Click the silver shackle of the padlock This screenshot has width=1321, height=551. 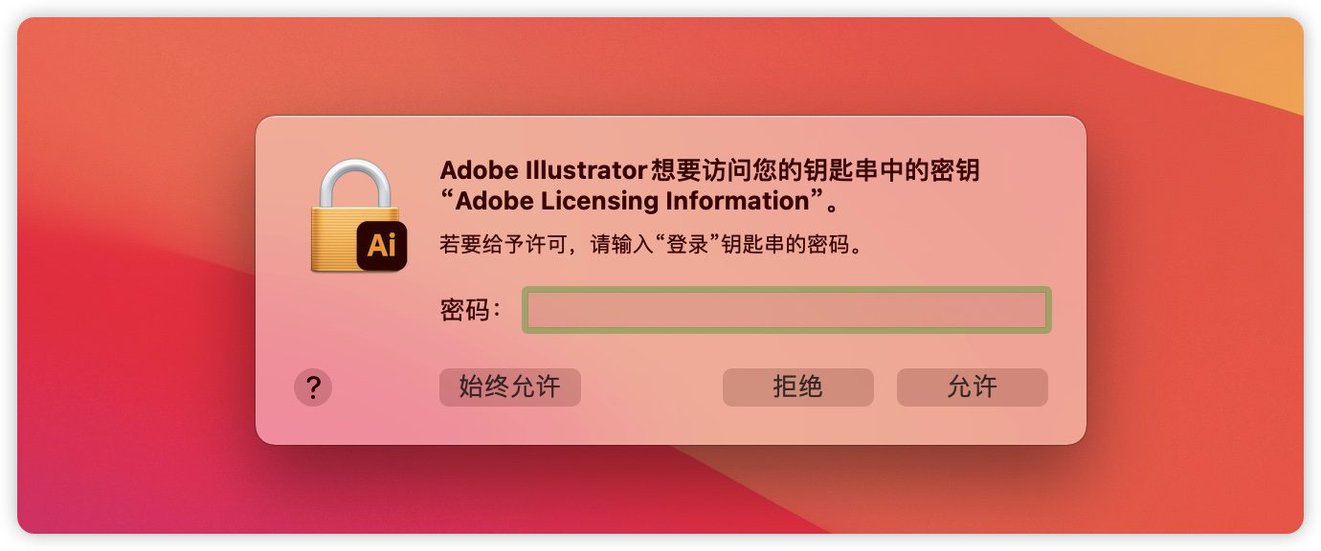354,184
